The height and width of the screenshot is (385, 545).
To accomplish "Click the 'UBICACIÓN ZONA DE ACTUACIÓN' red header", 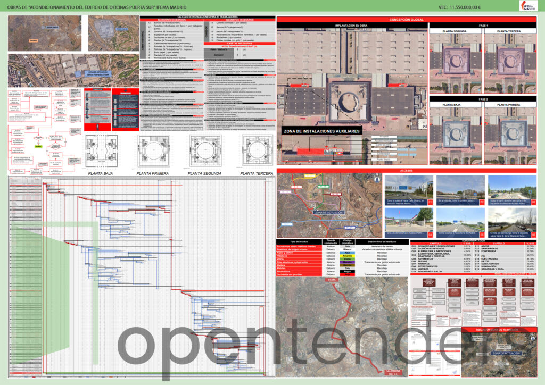I will pyautogui.click(x=499, y=330).
